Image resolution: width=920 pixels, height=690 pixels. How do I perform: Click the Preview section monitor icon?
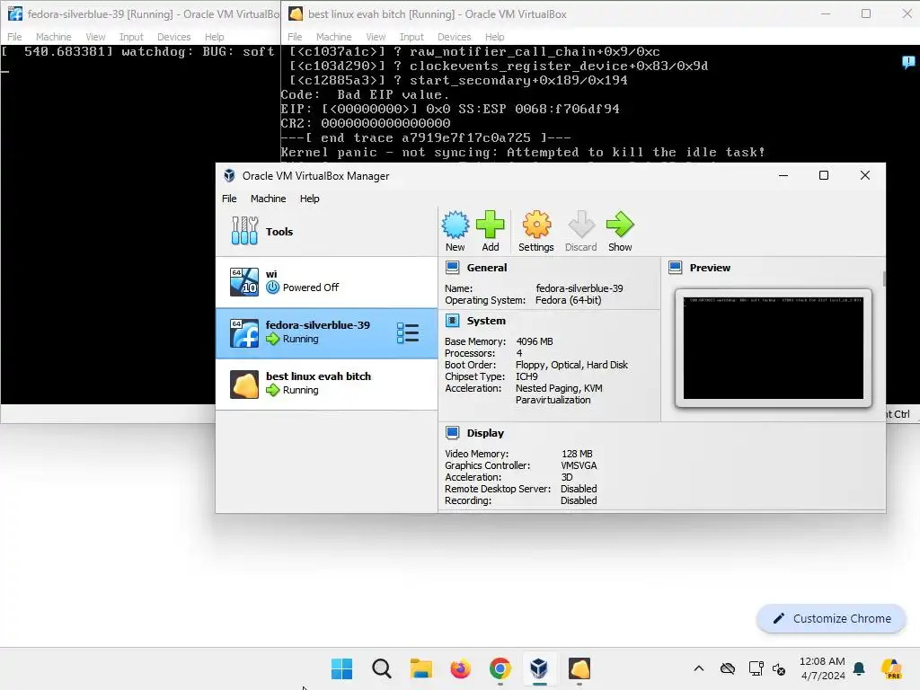click(x=676, y=268)
